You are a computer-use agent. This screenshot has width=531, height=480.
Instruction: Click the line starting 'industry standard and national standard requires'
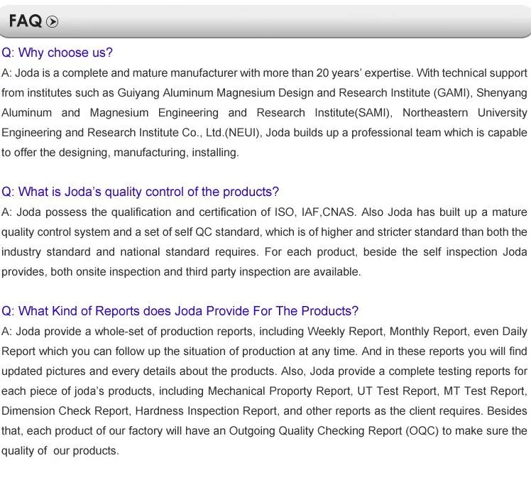pyautogui.click(x=264, y=252)
